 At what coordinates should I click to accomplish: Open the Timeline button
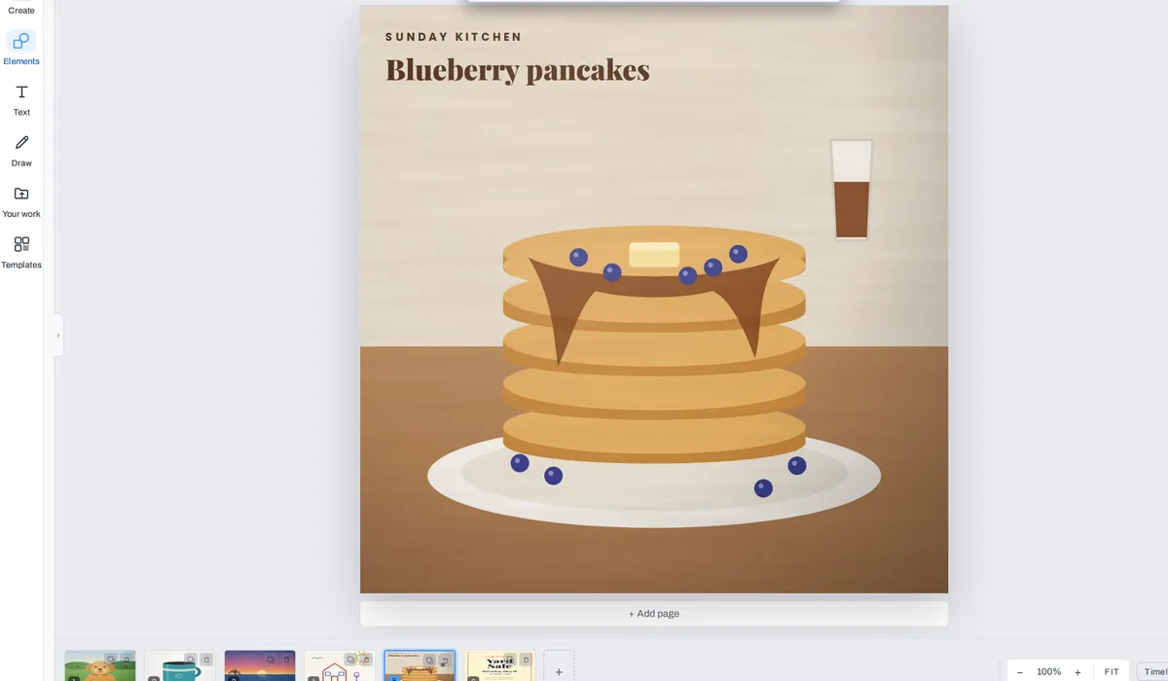point(1153,672)
